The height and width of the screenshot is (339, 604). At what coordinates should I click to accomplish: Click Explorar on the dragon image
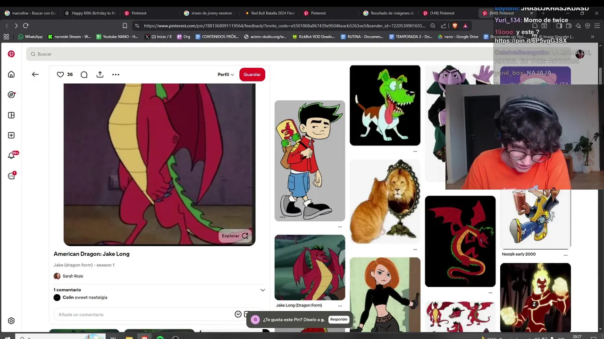[235, 236]
